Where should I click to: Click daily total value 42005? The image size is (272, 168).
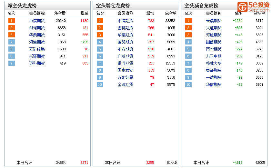[x=260, y=163]
